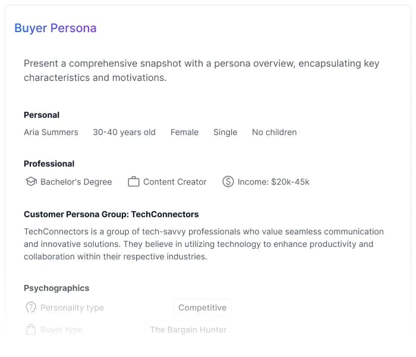Select the Competitive personality tag

tap(202, 308)
